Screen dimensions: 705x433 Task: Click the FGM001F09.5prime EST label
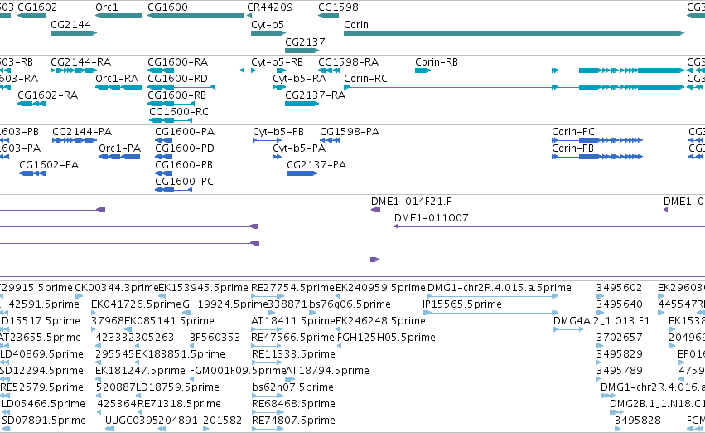[x=238, y=371]
